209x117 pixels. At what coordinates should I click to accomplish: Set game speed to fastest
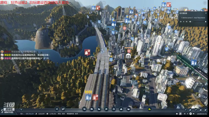pos(194,114)
